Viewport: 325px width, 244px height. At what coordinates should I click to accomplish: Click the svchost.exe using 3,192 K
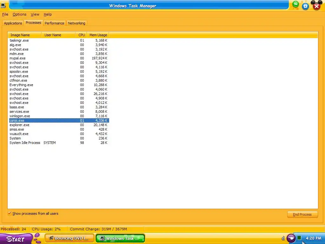pos(59,49)
